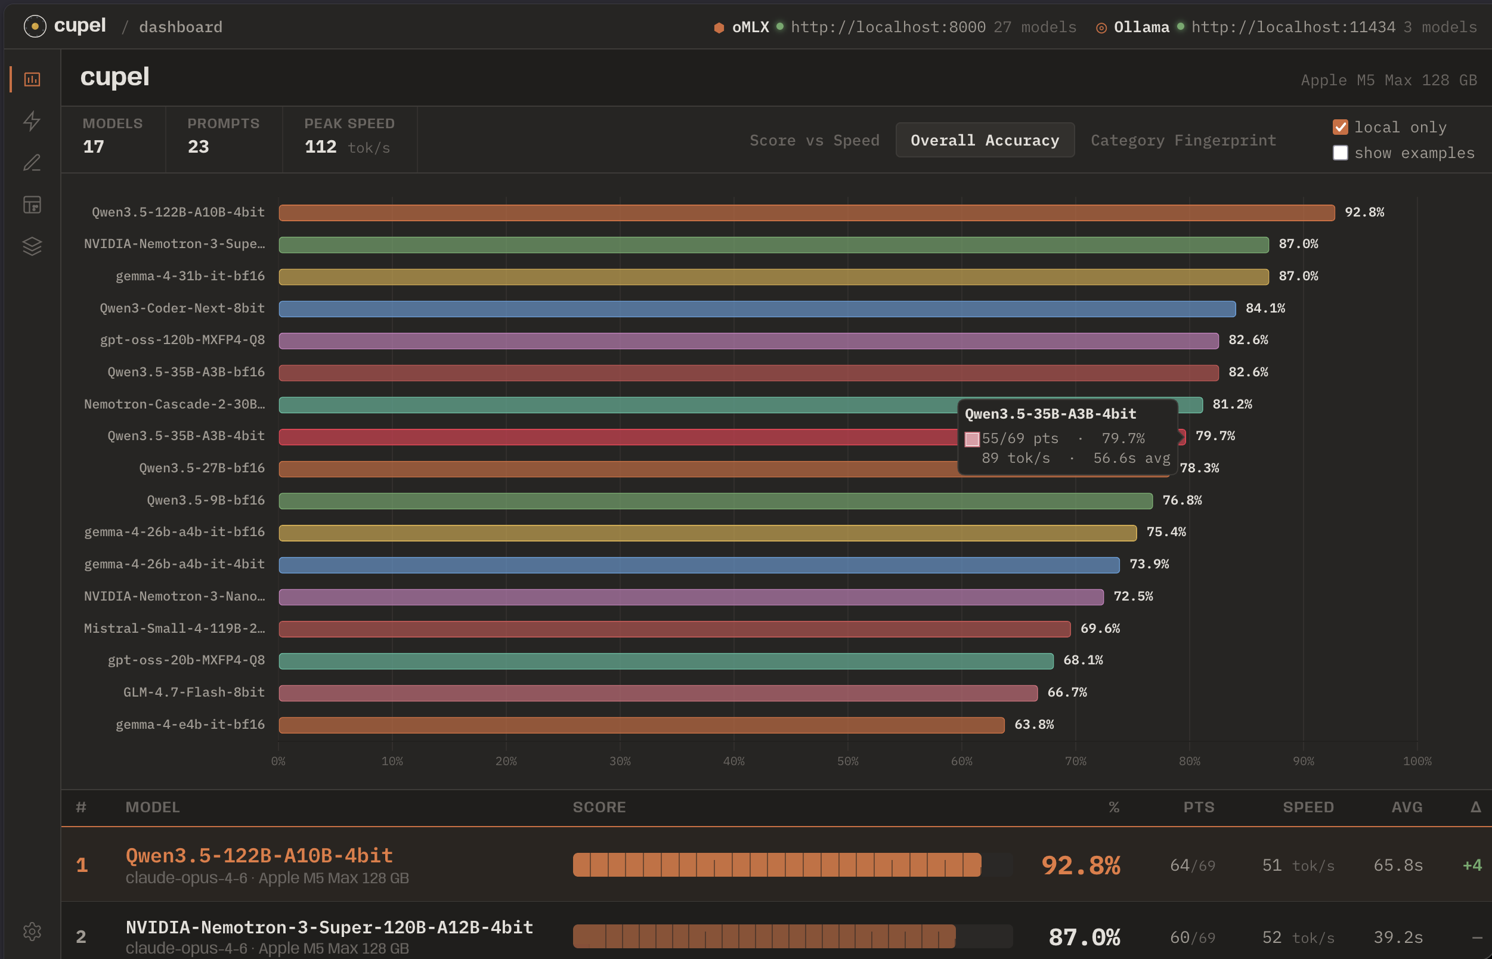Open the table layout sidebar icon
1492x959 pixels.
pyautogui.click(x=32, y=205)
